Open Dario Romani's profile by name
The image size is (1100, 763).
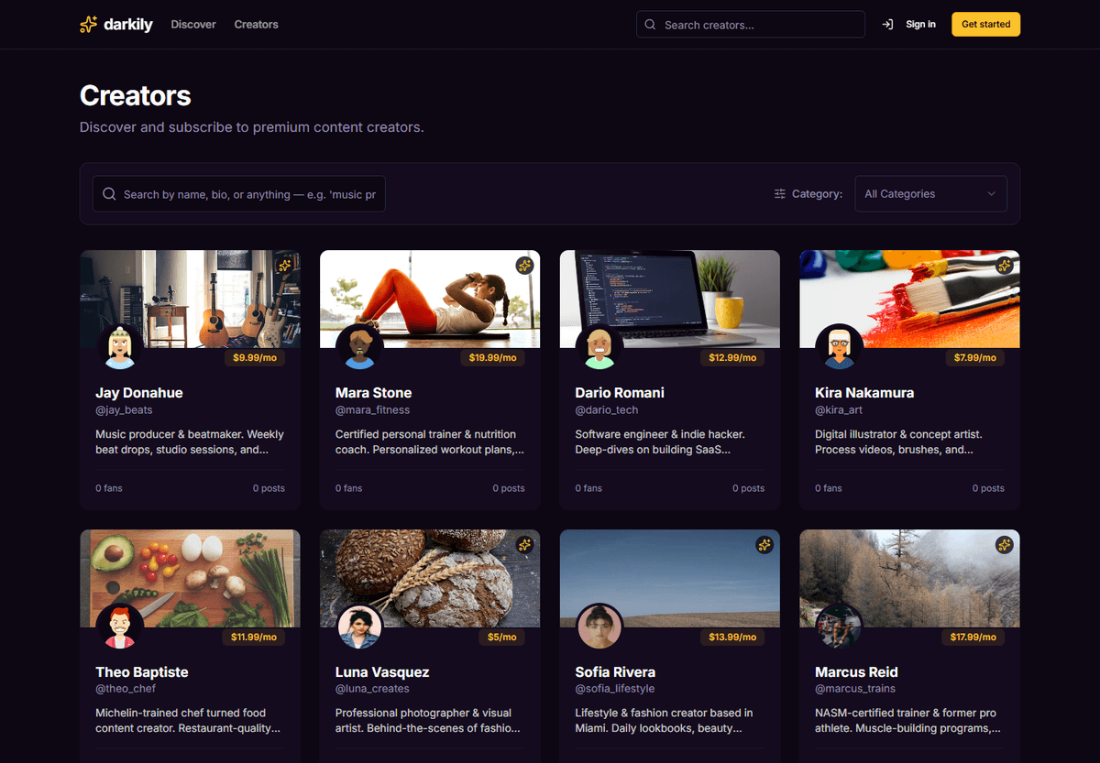[x=620, y=393]
